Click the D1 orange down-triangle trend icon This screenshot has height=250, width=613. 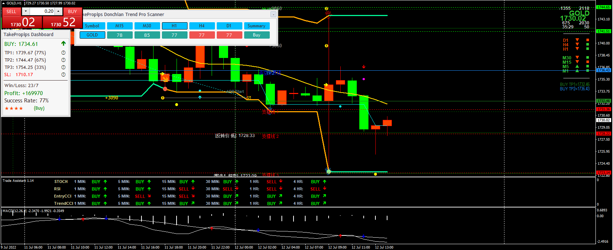[577, 40]
